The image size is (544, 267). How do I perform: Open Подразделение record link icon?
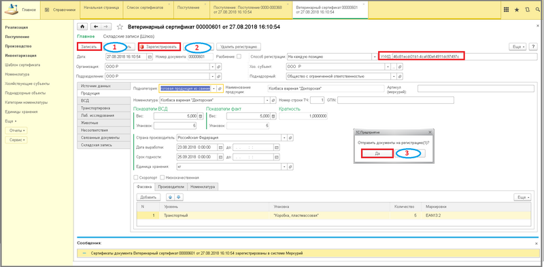(218, 76)
